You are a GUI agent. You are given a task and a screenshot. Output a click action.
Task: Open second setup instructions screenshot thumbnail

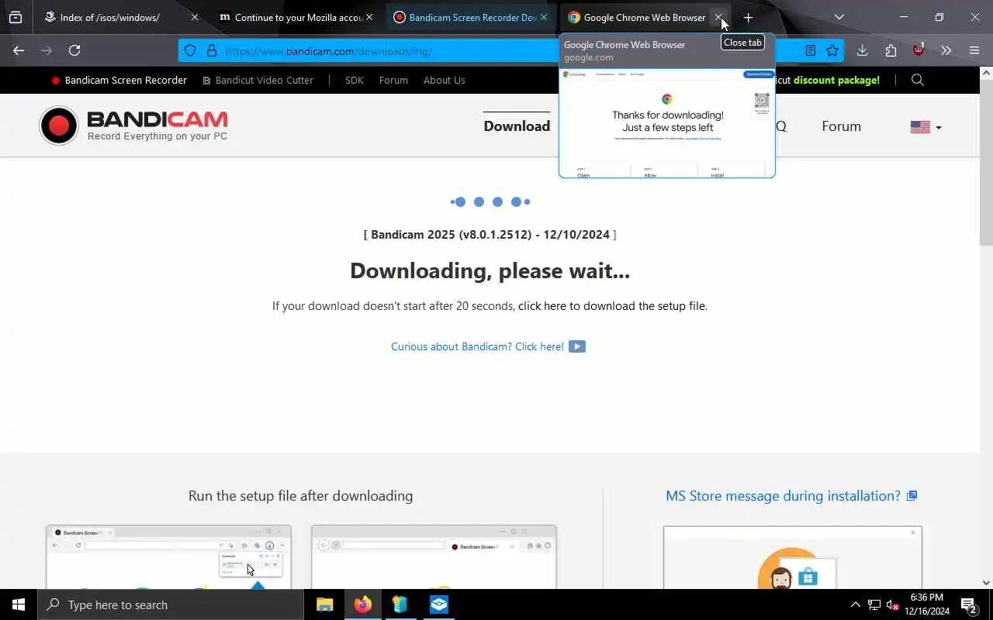(x=434, y=556)
